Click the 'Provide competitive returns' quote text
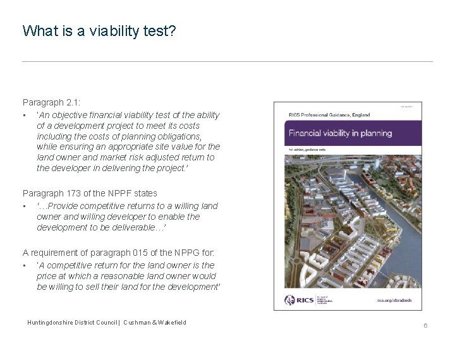The width and height of the screenshot is (455, 341). point(126,216)
